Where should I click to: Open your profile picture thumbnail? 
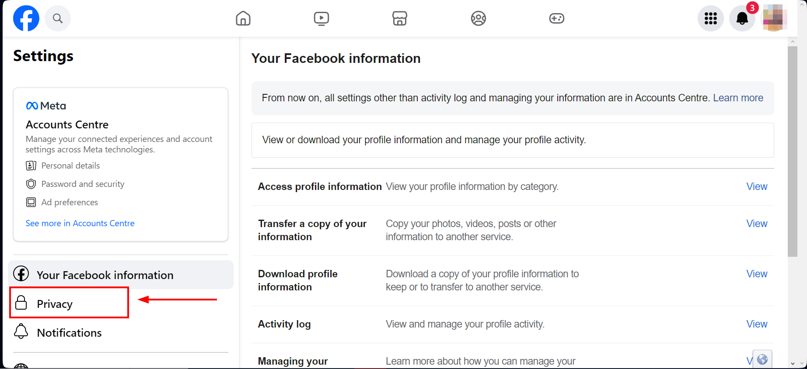(x=775, y=18)
